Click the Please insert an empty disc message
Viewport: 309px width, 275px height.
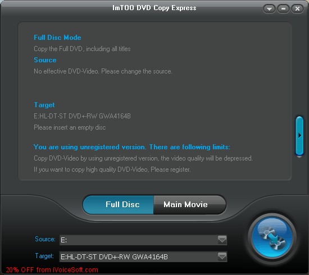70,127
